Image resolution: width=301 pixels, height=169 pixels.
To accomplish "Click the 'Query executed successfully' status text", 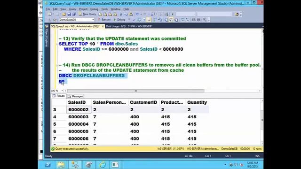I will pos(72,149).
